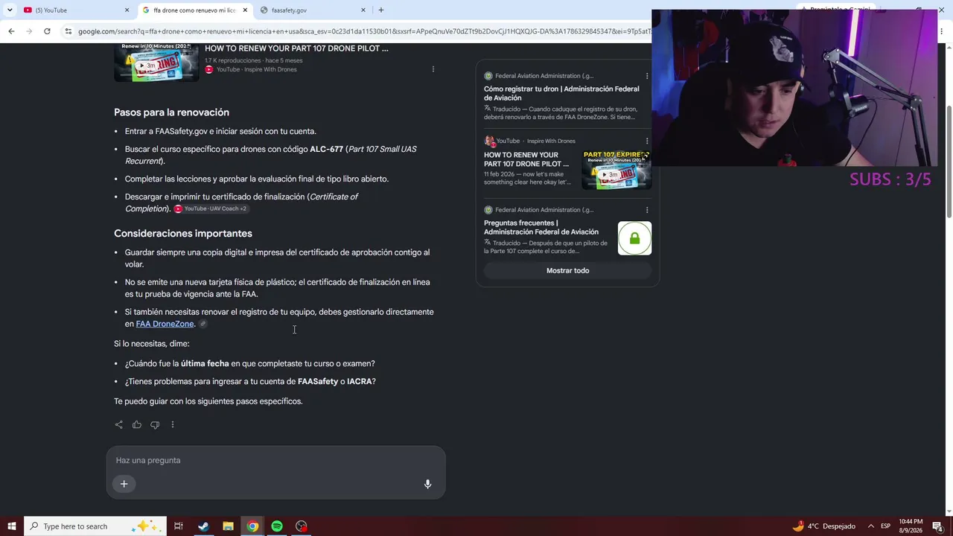Click the 'Consideraciones importantes' heading
Image resolution: width=953 pixels, height=536 pixels.
(183, 233)
